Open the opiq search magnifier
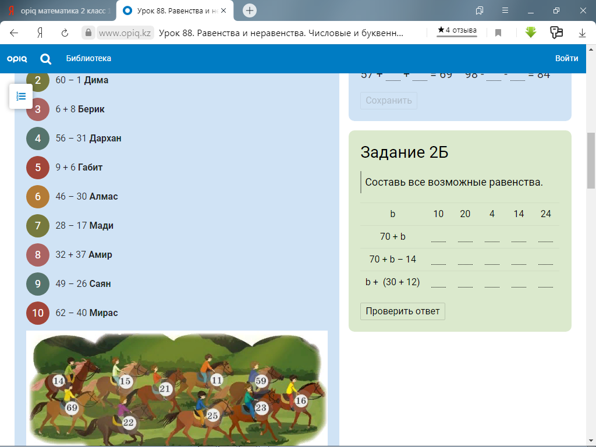This screenshot has height=447, width=596. pos(45,58)
